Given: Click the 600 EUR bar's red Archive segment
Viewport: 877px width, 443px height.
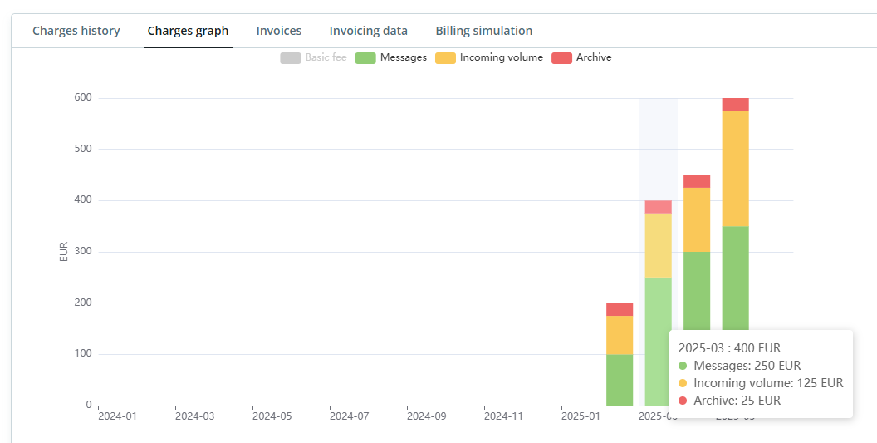Looking at the screenshot, I should pyautogui.click(x=736, y=104).
